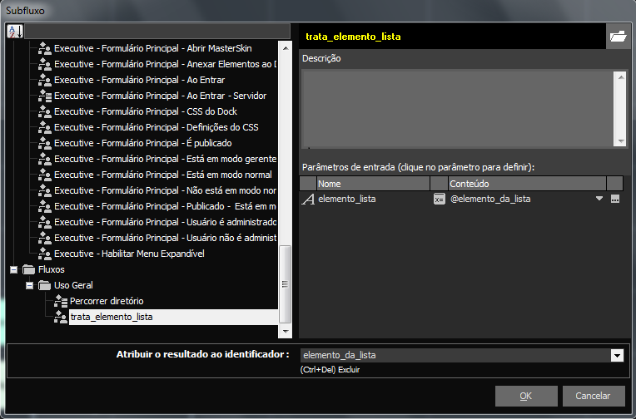Collapse the Uso Geral folder node
This screenshot has height=419, width=636.
point(29,285)
